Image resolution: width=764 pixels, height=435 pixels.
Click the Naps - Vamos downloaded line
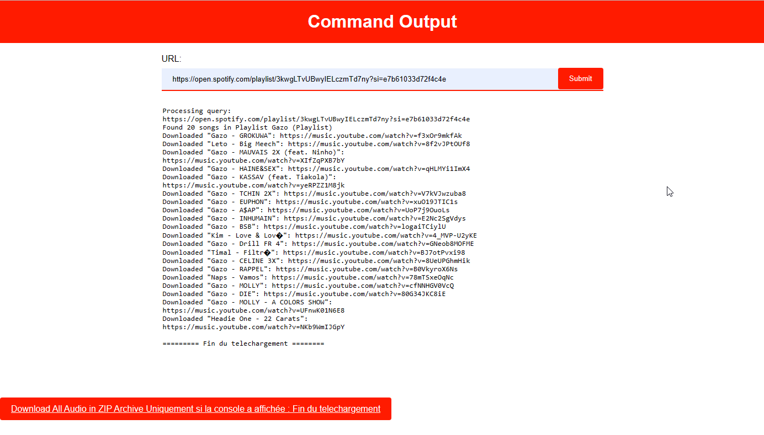(308, 277)
